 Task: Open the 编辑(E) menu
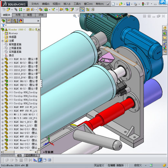tap(46, 4)
